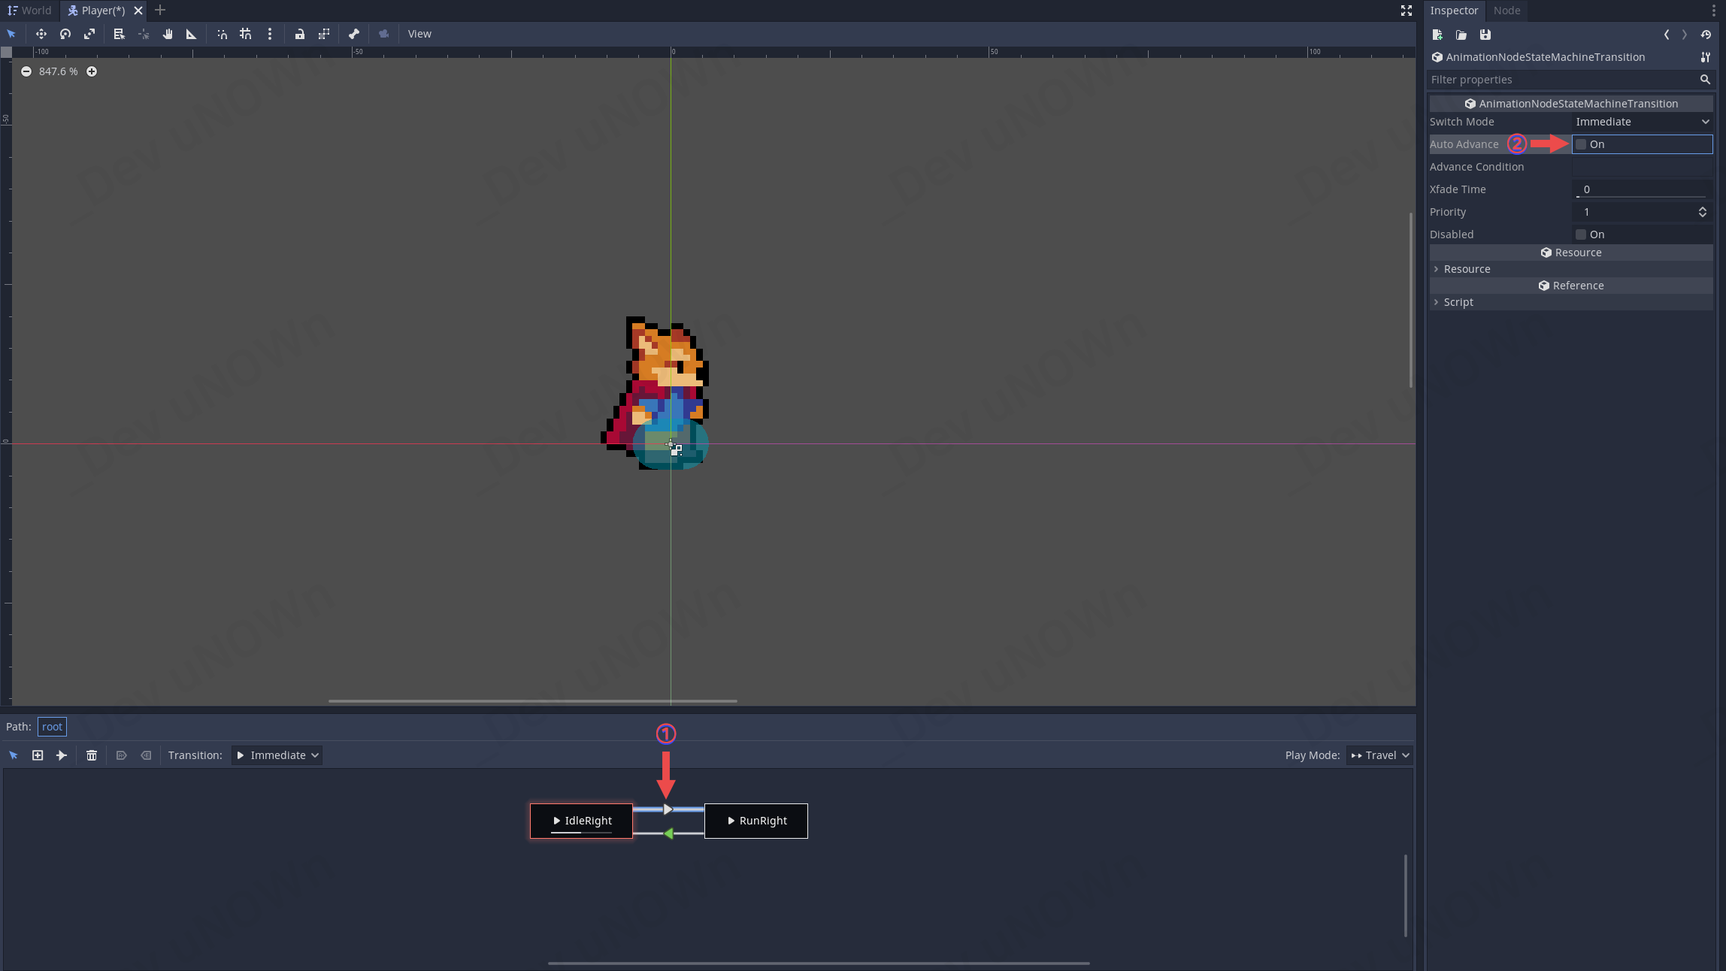The height and width of the screenshot is (971, 1726).
Task: Open the skeleton bone options icon
Action: click(354, 34)
